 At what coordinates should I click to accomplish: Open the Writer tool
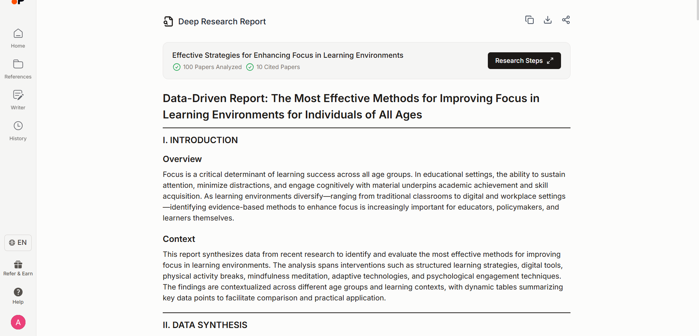pos(18,100)
